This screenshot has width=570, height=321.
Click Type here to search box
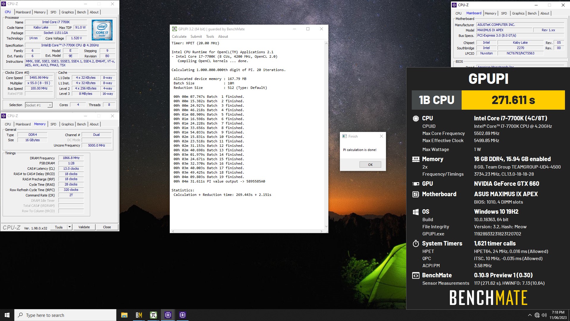click(65, 315)
